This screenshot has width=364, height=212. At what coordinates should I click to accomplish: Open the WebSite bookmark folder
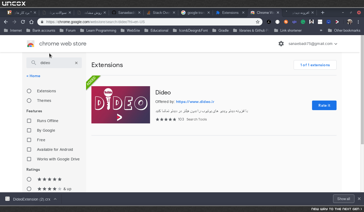130,30
